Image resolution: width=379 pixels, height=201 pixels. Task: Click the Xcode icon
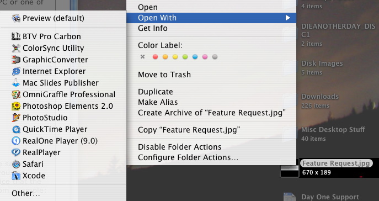click(x=16, y=176)
